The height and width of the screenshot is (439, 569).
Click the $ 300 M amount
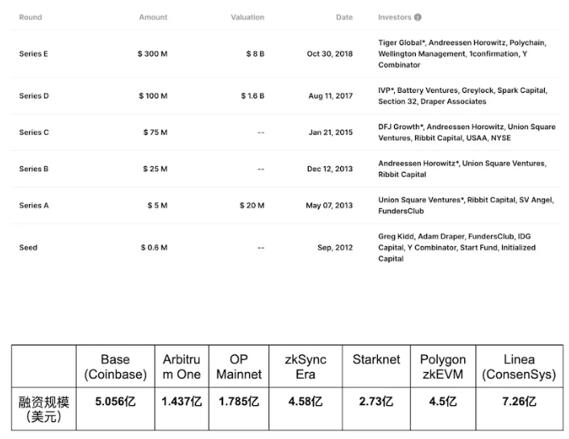[x=152, y=54]
